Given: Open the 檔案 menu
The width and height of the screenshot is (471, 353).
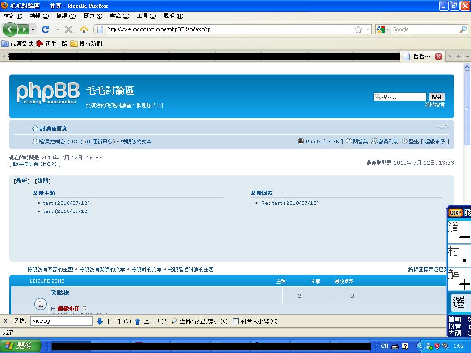Looking at the screenshot, I should coord(12,16).
